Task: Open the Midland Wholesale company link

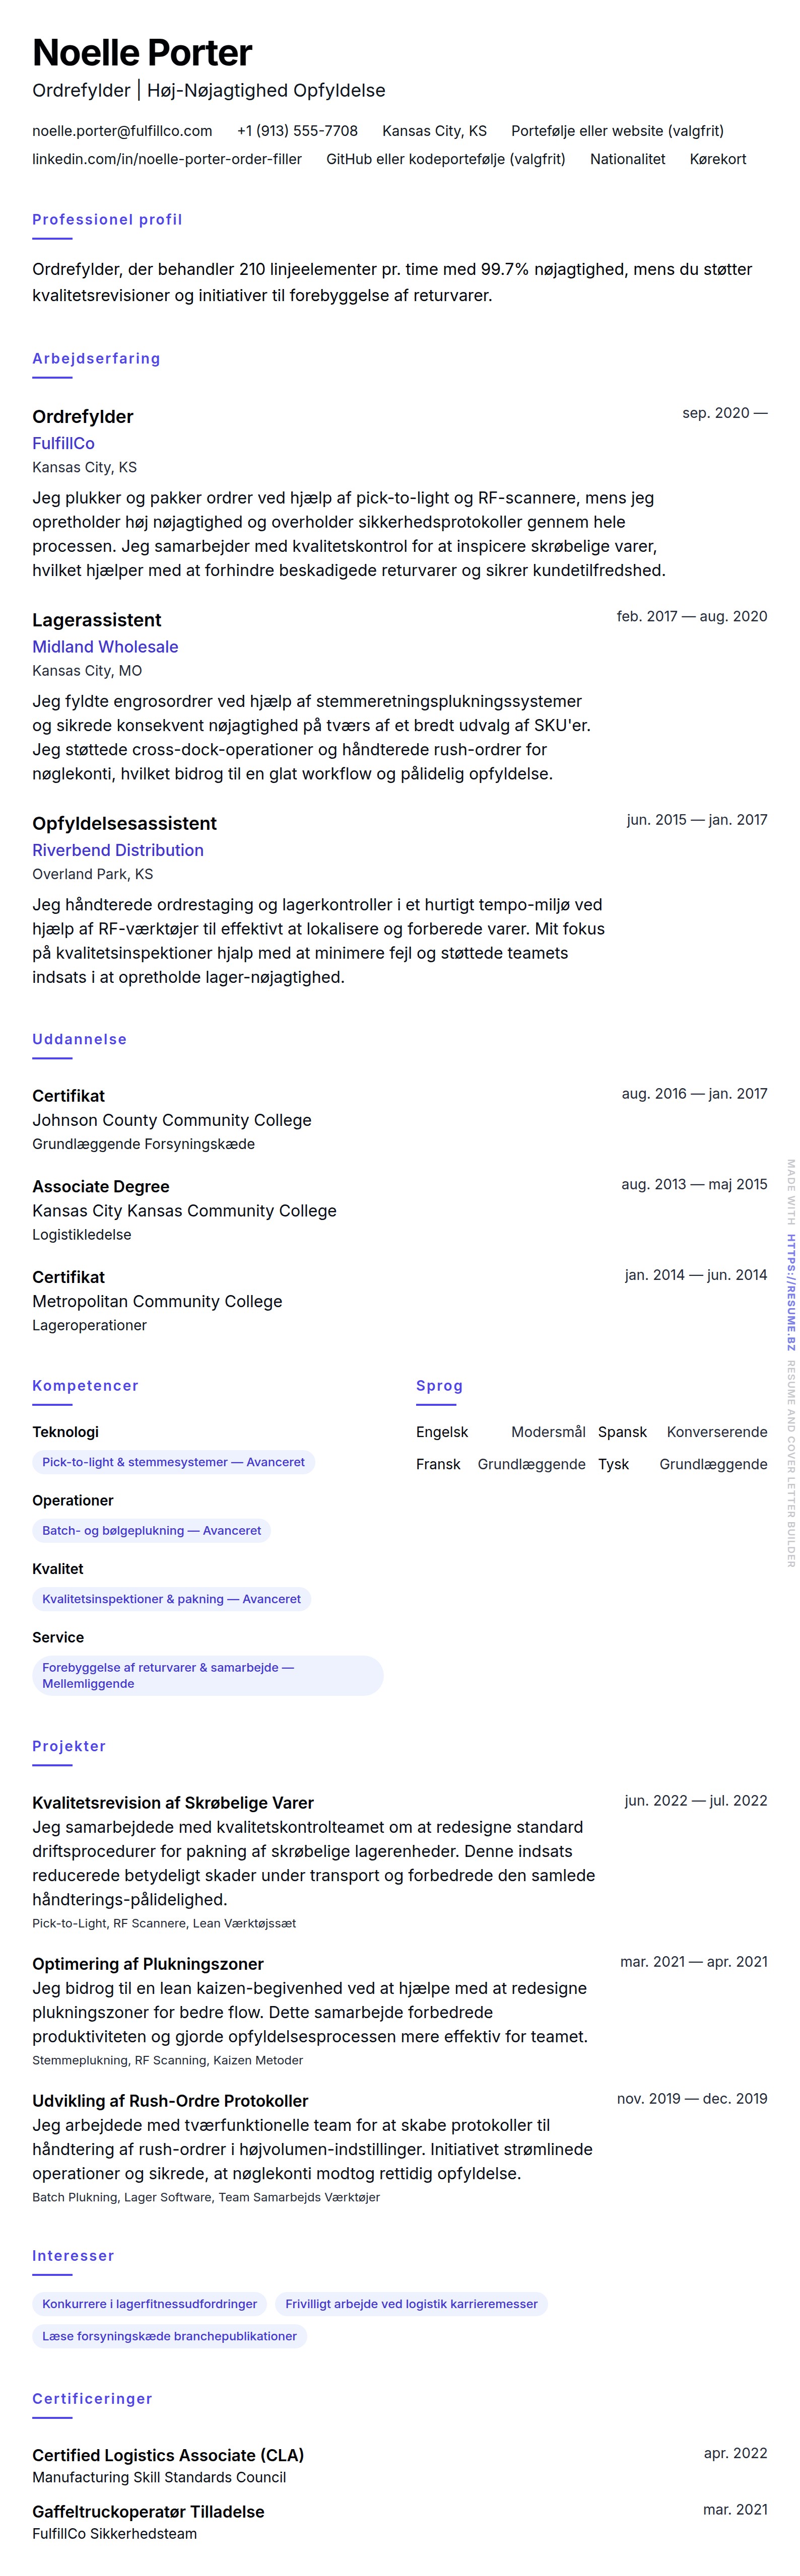Action: [105, 647]
